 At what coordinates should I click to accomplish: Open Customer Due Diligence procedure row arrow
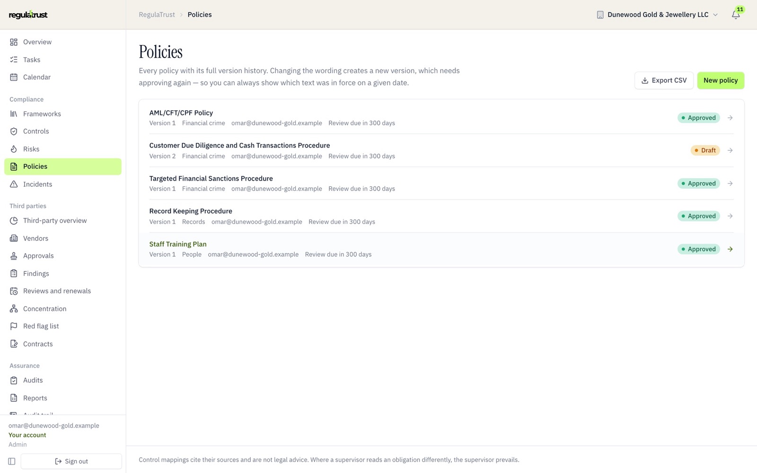click(x=730, y=150)
